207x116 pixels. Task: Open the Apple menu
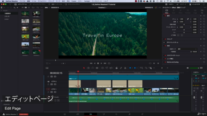pos(3,1)
